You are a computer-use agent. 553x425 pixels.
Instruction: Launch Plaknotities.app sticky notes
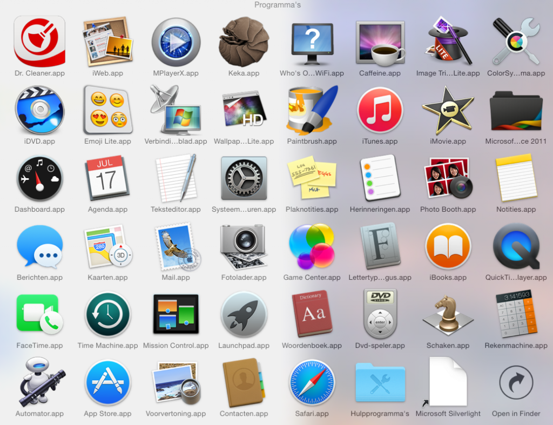(312, 177)
